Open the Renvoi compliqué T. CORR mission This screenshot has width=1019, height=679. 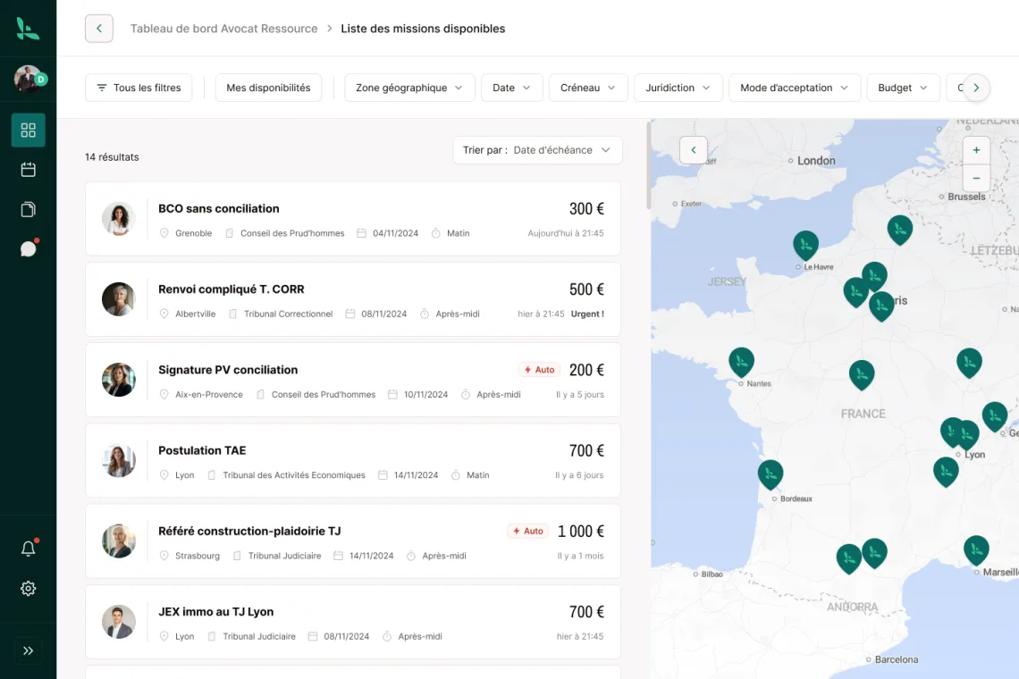353,299
